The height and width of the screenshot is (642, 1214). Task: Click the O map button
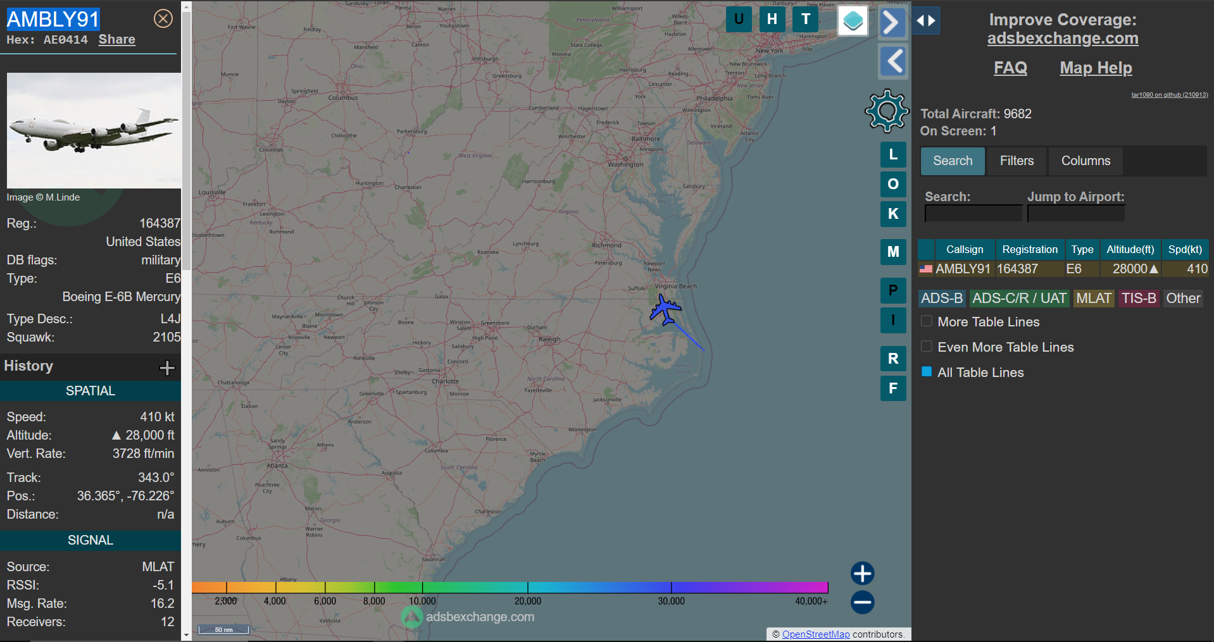[x=893, y=184]
